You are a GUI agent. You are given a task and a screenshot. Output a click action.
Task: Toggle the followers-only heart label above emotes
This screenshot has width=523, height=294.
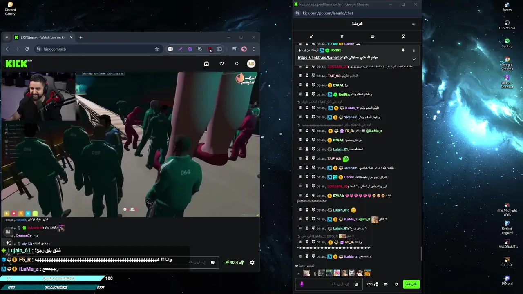tap(304, 266)
